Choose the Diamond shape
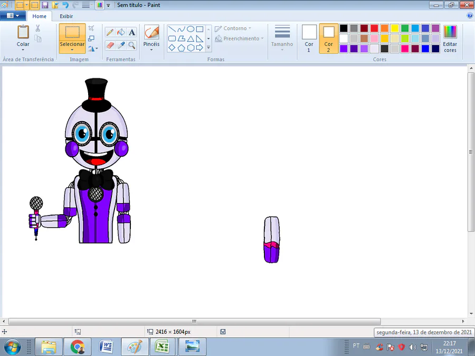 (172, 47)
